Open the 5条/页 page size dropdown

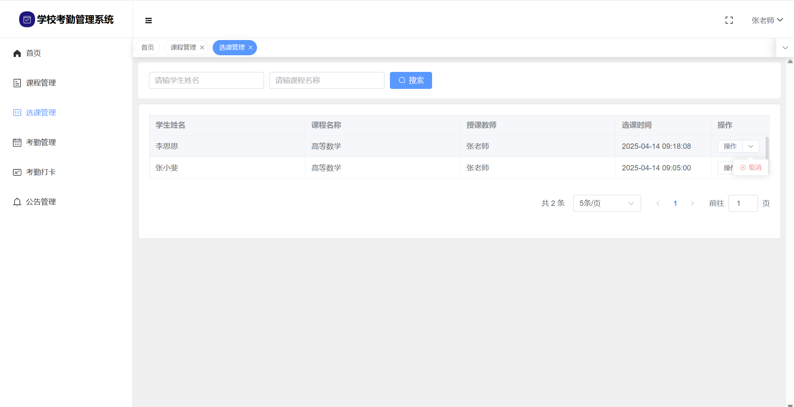[x=606, y=203]
